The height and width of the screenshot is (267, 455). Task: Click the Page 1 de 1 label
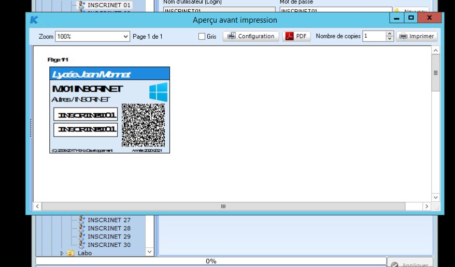[147, 37]
